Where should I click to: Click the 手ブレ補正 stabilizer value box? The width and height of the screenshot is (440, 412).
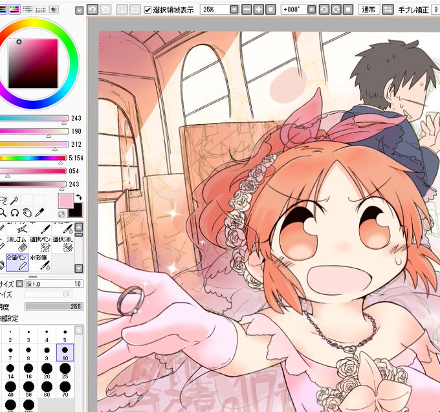tap(435, 10)
